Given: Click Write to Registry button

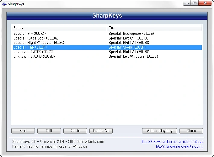Looking at the screenshot, I should [159, 131].
